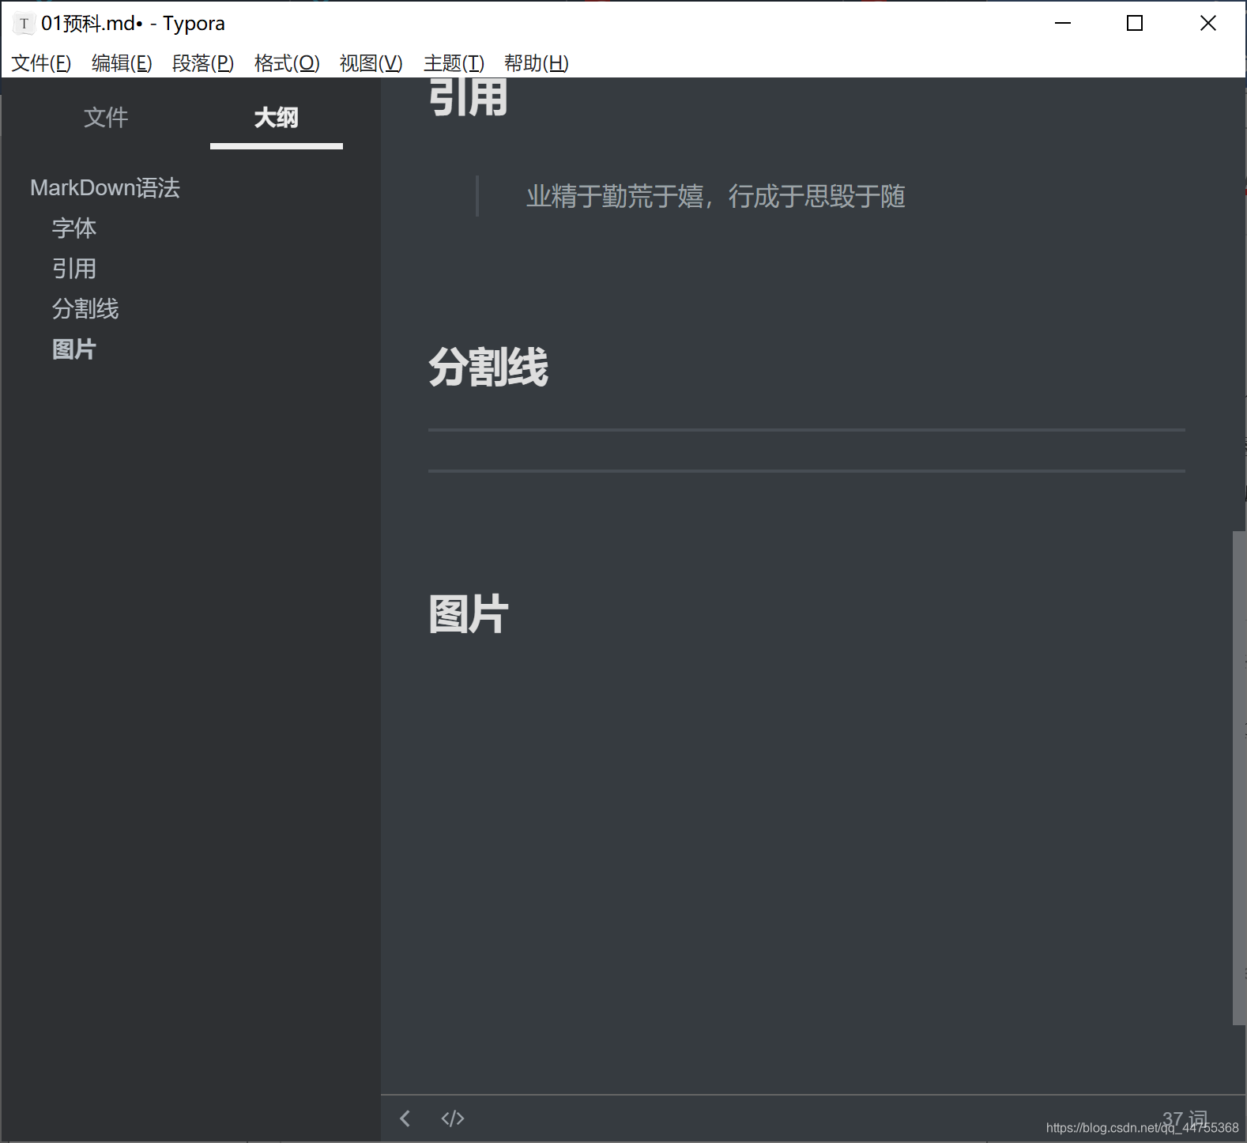The height and width of the screenshot is (1143, 1247).
Task: Minimize the Typora window
Action: point(1063,24)
